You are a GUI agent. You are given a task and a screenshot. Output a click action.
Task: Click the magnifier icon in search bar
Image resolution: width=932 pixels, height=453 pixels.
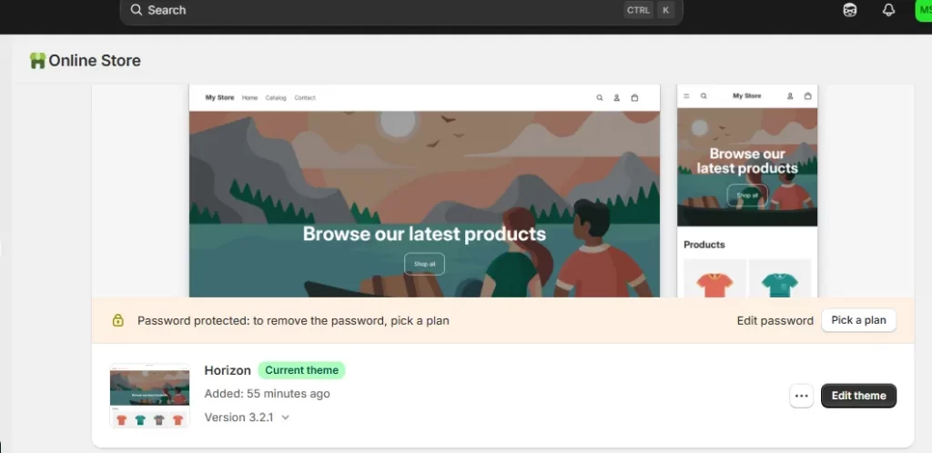point(137,10)
